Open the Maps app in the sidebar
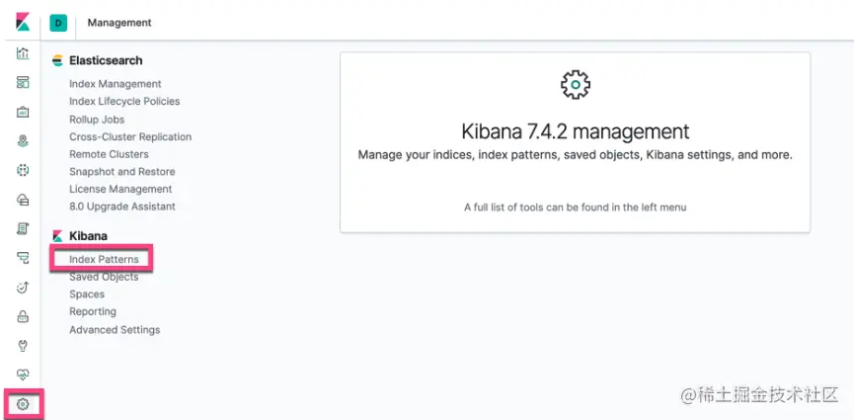The height and width of the screenshot is (420, 854). pos(23,141)
